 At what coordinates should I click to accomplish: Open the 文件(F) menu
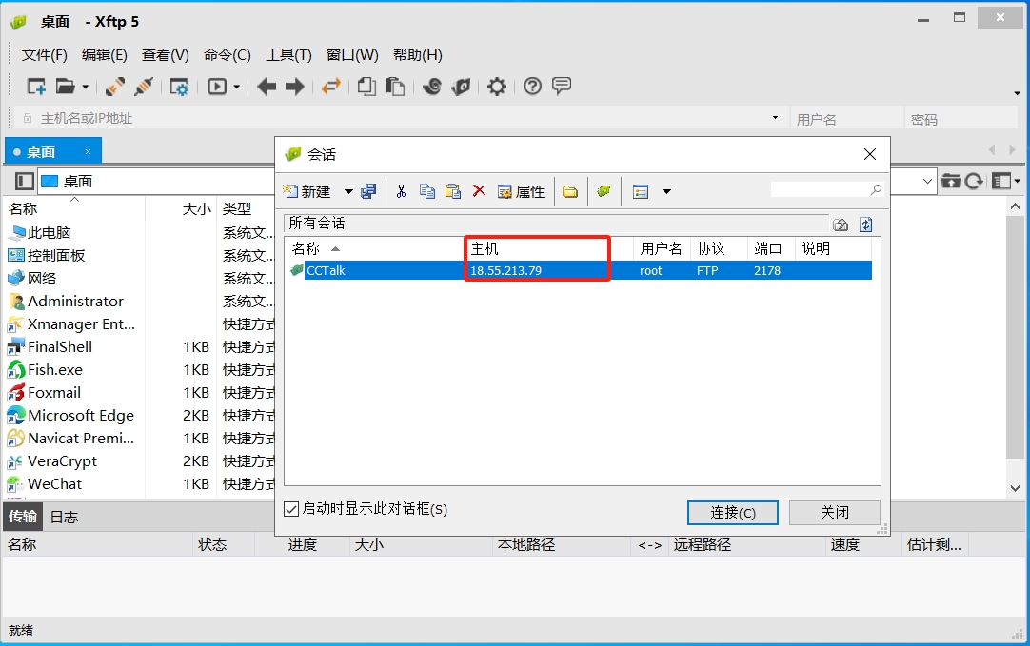tap(44, 55)
